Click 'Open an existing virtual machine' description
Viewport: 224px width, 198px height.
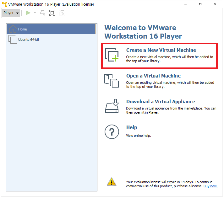170,85
